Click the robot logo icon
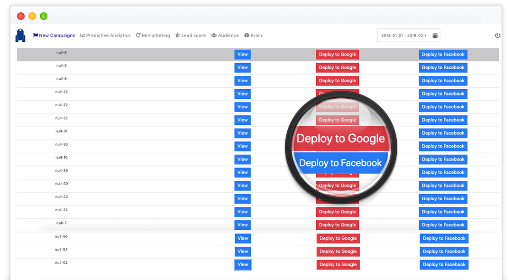Image resolution: width=512 pixels, height=280 pixels. pos(20,35)
